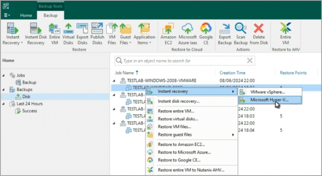
Task: Select Microsoft Azure IaaS ribbon icon
Action: point(188,34)
